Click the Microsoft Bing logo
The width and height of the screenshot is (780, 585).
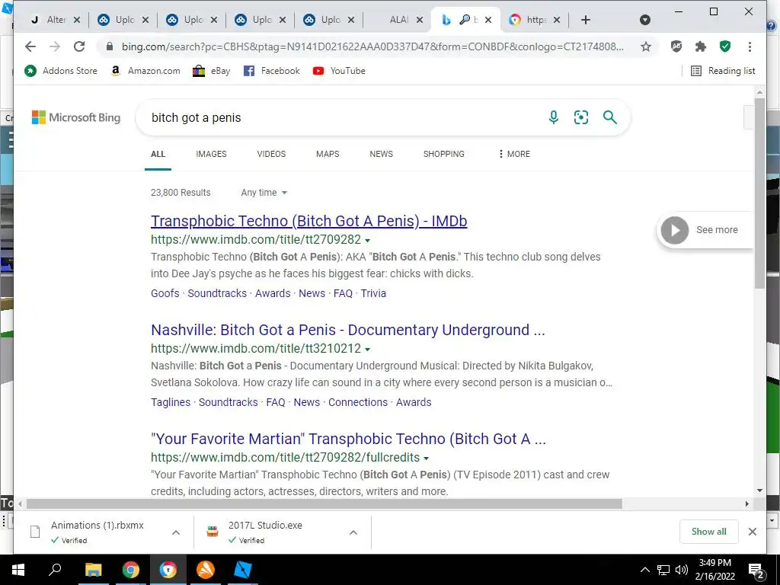pos(76,117)
